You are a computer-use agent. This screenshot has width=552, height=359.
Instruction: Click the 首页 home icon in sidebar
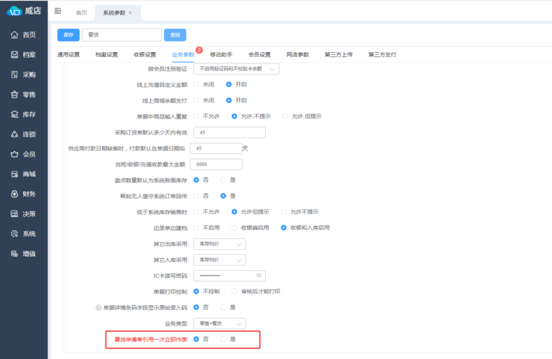(x=15, y=35)
